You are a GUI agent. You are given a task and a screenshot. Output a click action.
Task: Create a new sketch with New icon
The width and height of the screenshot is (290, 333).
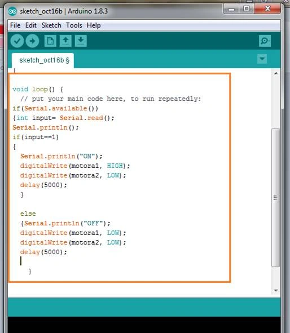50,41
